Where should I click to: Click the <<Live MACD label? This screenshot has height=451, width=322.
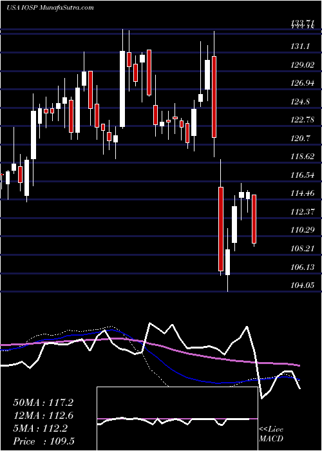271,434
